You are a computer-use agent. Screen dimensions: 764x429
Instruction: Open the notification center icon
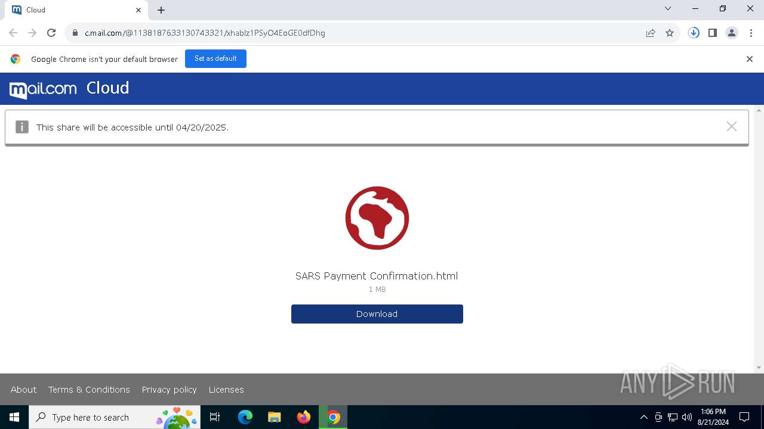[x=744, y=417]
